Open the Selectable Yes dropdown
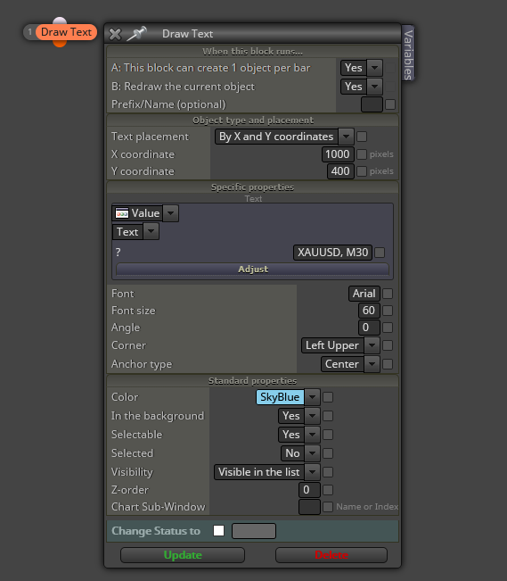 299,435
